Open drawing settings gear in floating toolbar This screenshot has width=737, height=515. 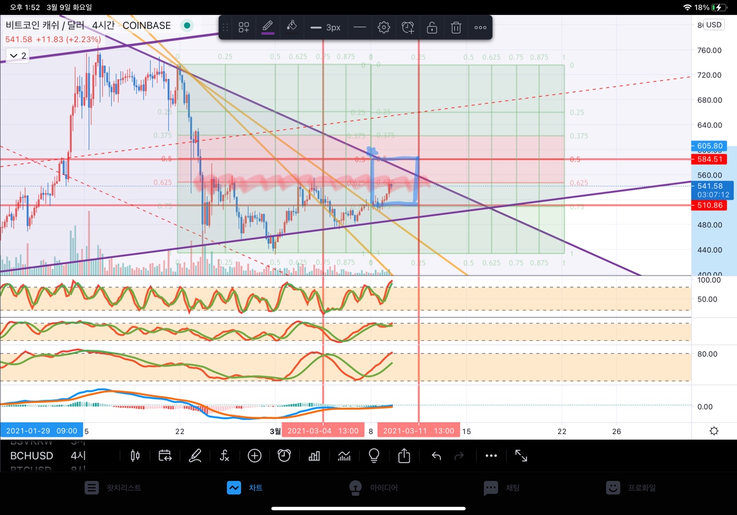click(384, 27)
